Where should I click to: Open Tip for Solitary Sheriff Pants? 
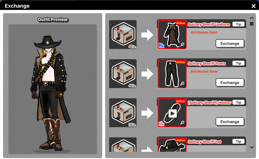pos(238,63)
